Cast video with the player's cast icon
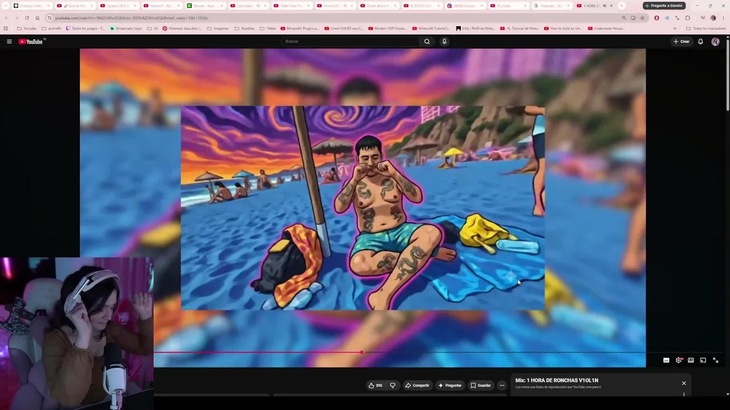Screen dimensions: 730x410 703,360
